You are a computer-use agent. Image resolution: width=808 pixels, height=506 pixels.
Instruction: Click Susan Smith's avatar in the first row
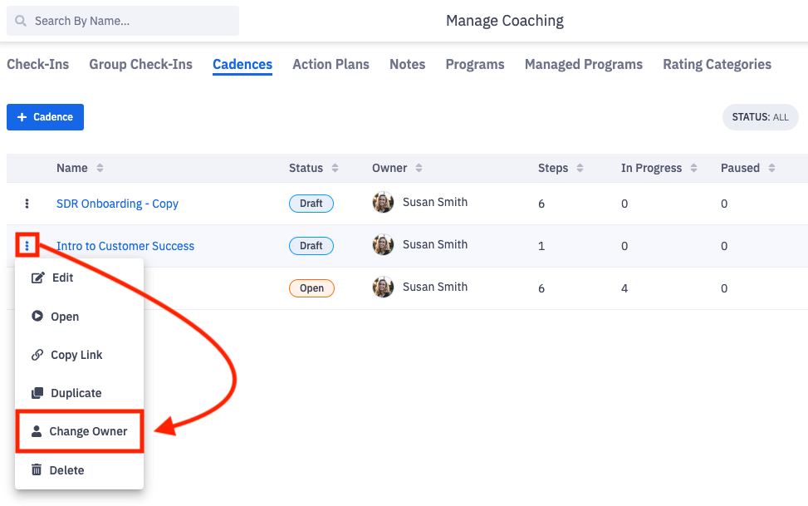(x=383, y=203)
